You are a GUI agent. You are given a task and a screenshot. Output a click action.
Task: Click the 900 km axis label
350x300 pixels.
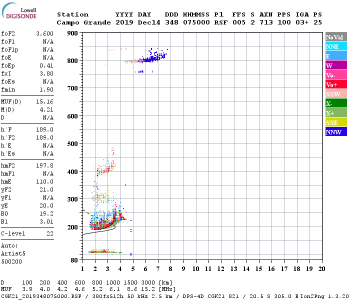[72, 33]
